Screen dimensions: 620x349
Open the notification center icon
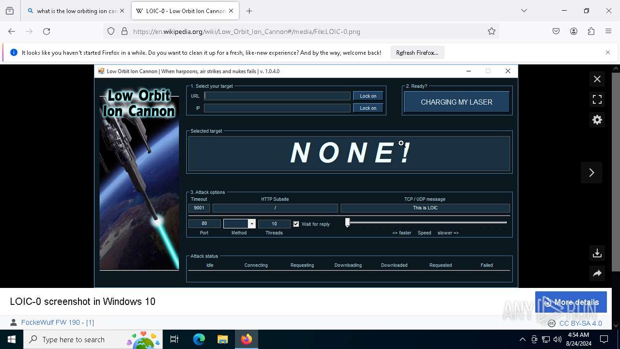pyautogui.click(x=604, y=339)
